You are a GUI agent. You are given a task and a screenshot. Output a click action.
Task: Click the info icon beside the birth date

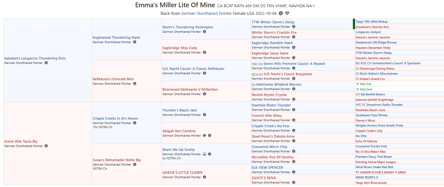tap(281, 14)
